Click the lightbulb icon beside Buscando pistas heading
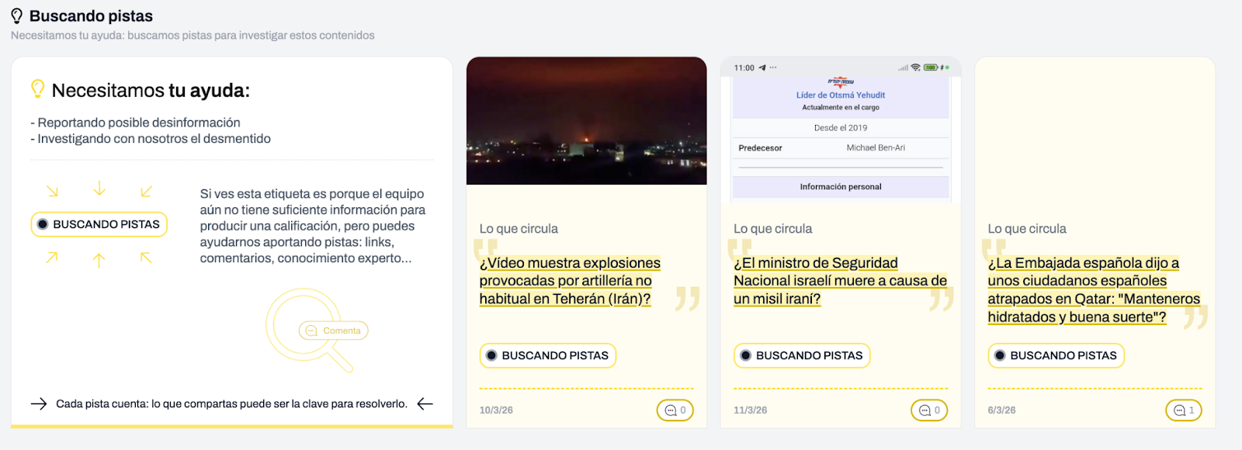The width and height of the screenshot is (1242, 450). [x=16, y=16]
